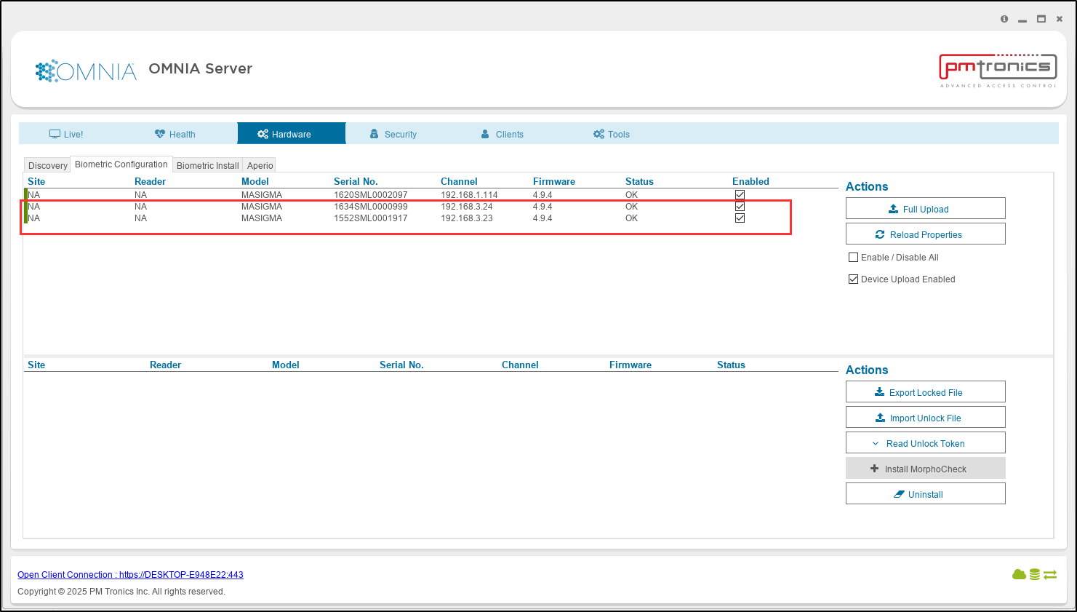
Task: Go to the Clients tab
Action: [502, 134]
